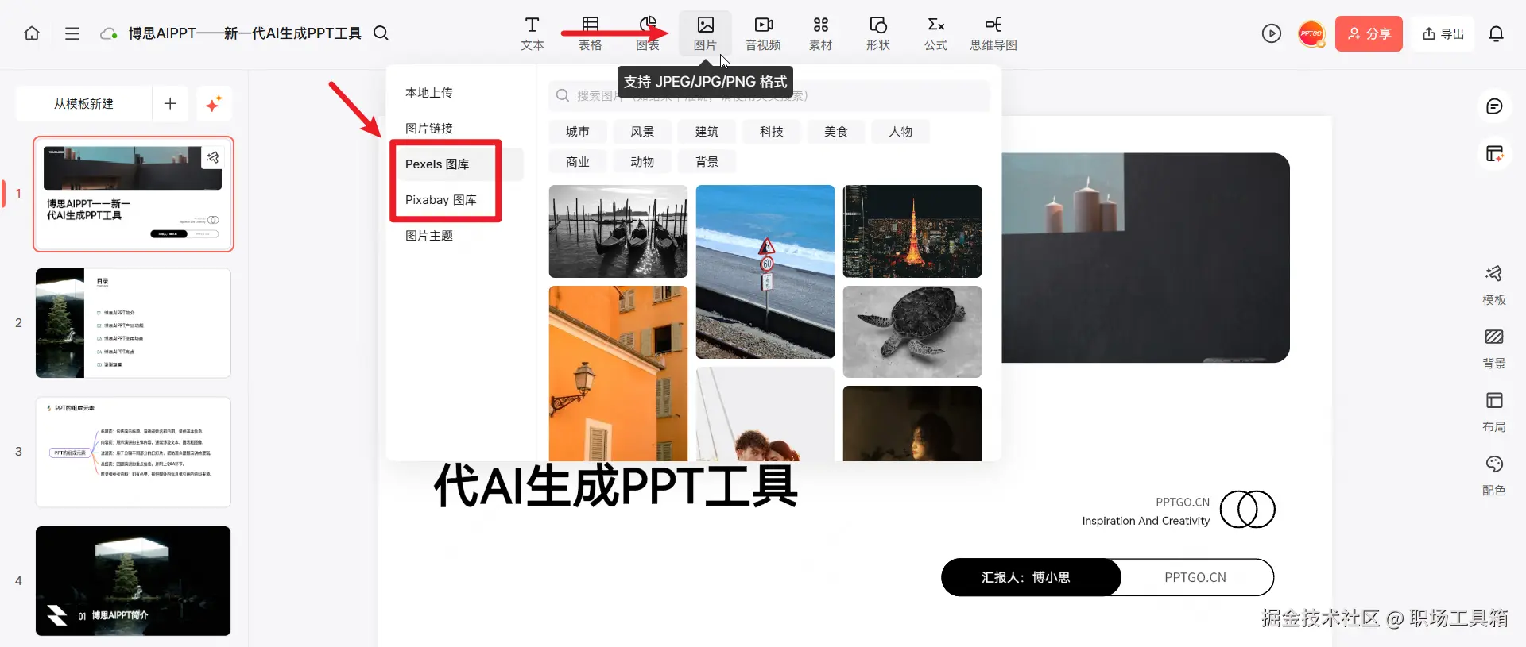The height and width of the screenshot is (647, 1526).
Task: Click the AI sparkle generate button
Action: (214, 104)
